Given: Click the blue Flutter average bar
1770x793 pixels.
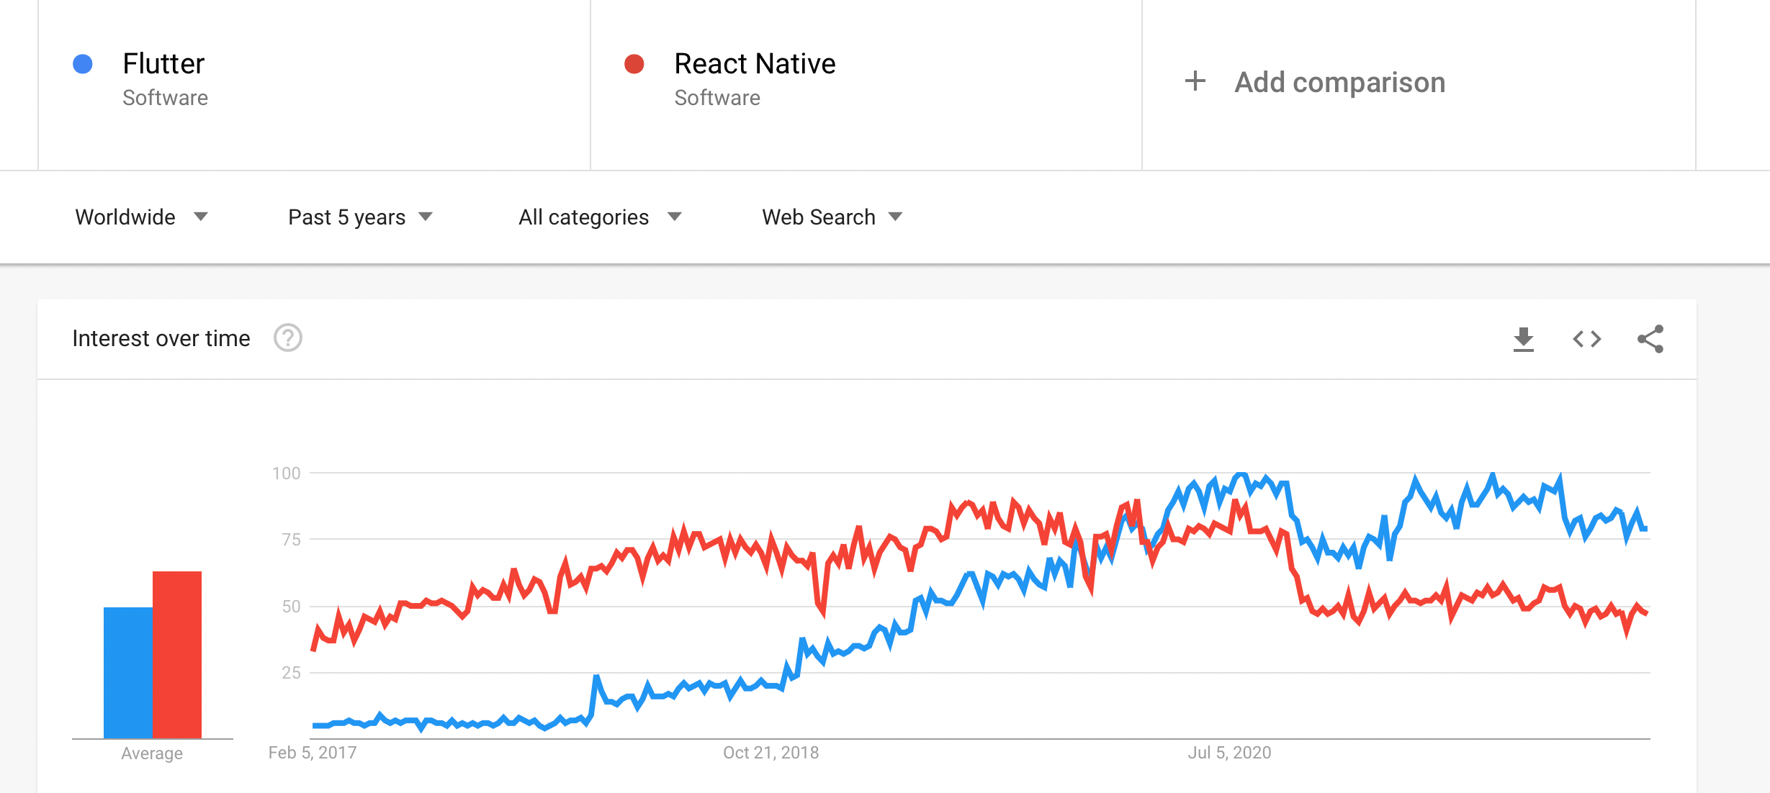Looking at the screenshot, I should tap(128, 673).
